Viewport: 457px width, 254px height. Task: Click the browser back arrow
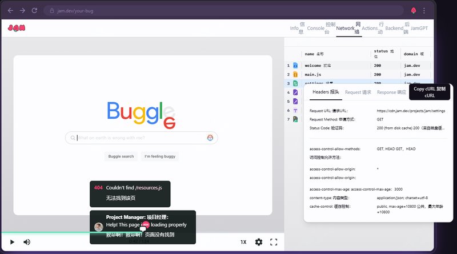(x=10, y=10)
